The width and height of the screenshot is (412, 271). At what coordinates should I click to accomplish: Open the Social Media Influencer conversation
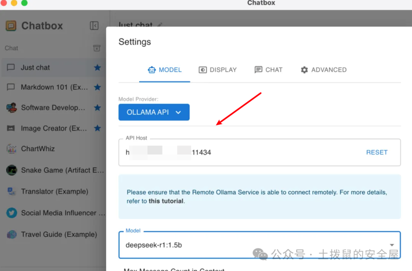pos(53,213)
